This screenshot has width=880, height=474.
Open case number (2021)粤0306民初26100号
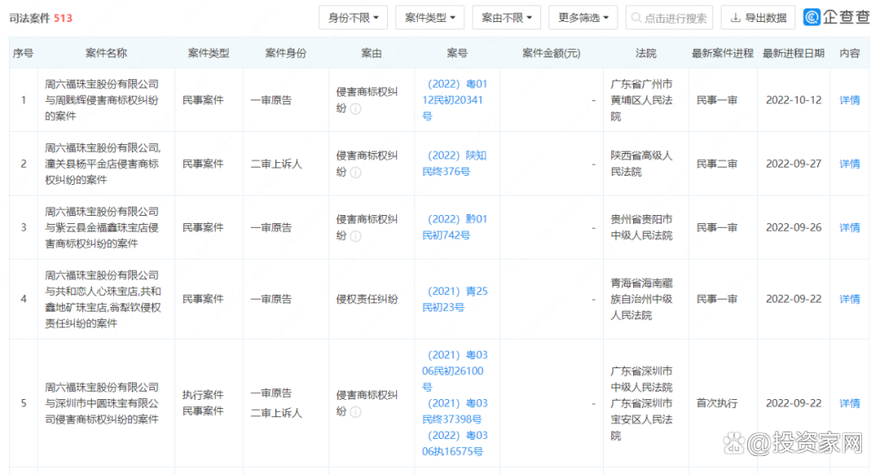coord(455,371)
